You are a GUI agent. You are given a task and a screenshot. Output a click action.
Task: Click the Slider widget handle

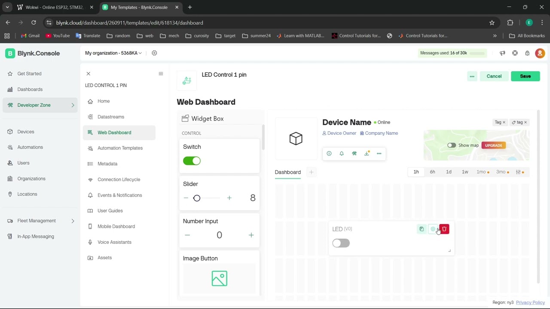pyautogui.click(x=197, y=198)
